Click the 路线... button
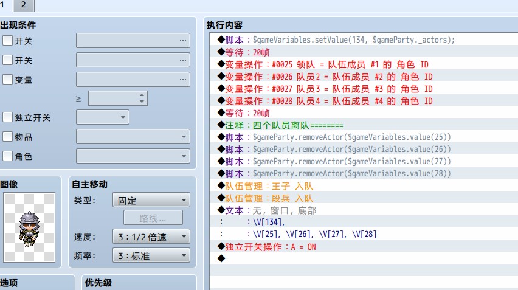The width and height of the screenshot is (518, 290). 153,218
